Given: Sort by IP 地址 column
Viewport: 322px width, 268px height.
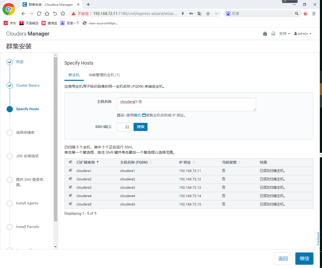Looking at the screenshot, I should pos(187,163).
